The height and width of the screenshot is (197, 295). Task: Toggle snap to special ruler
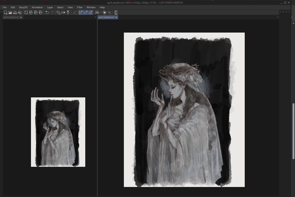pyautogui.click(x=86, y=12)
